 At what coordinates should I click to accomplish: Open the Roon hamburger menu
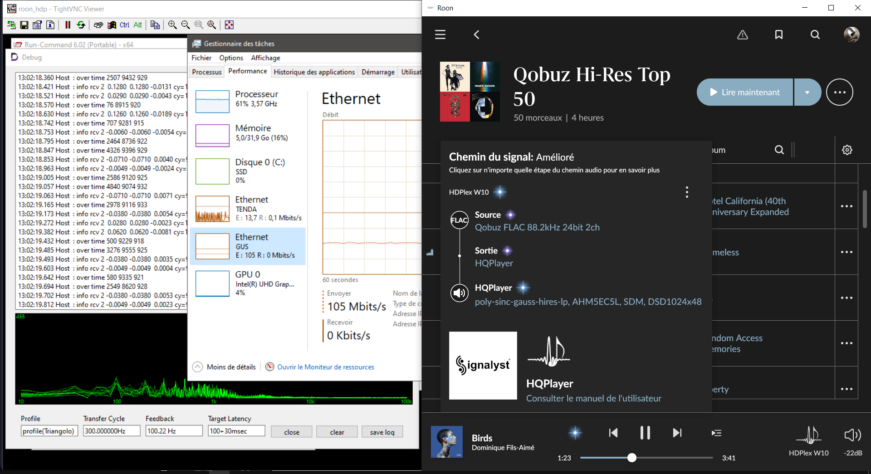440,34
